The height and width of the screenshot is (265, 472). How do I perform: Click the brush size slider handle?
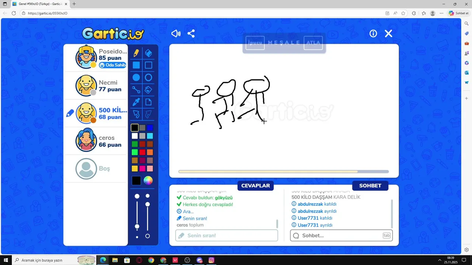coord(137,226)
